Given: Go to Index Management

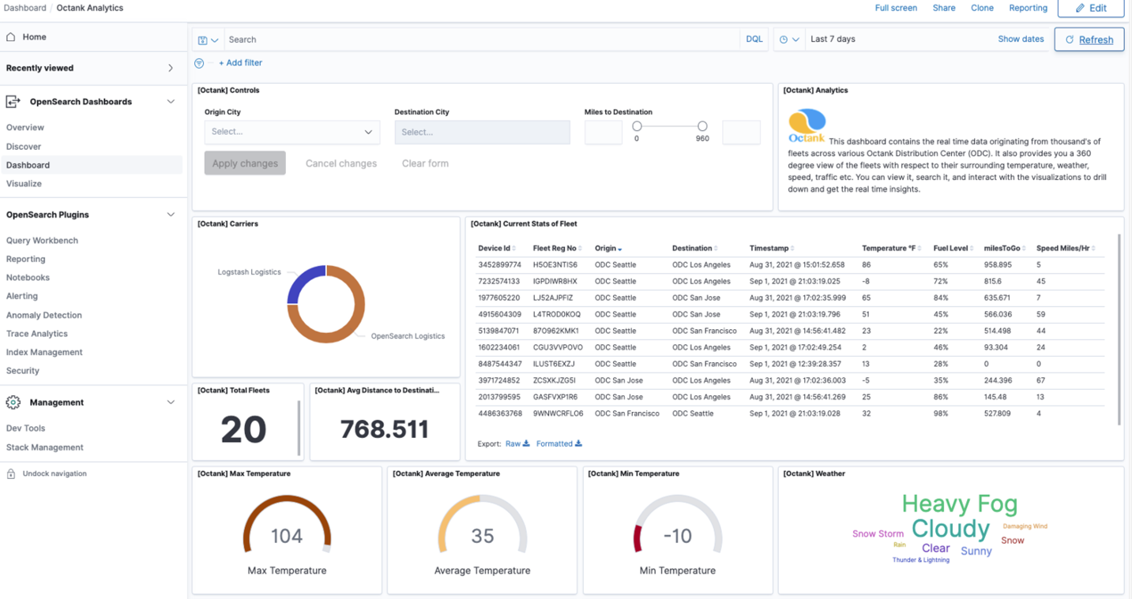Looking at the screenshot, I should click(44, 352).
